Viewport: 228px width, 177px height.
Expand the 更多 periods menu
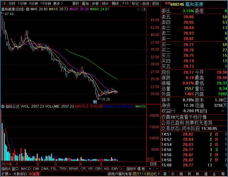click(x=58, y=3)
